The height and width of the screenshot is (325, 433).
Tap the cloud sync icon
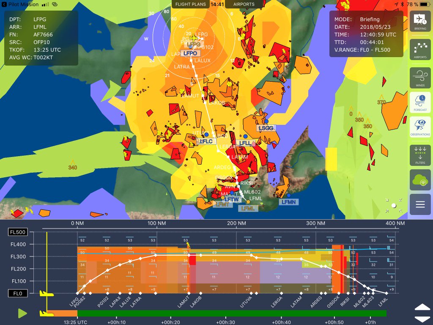tap(419, 180)
